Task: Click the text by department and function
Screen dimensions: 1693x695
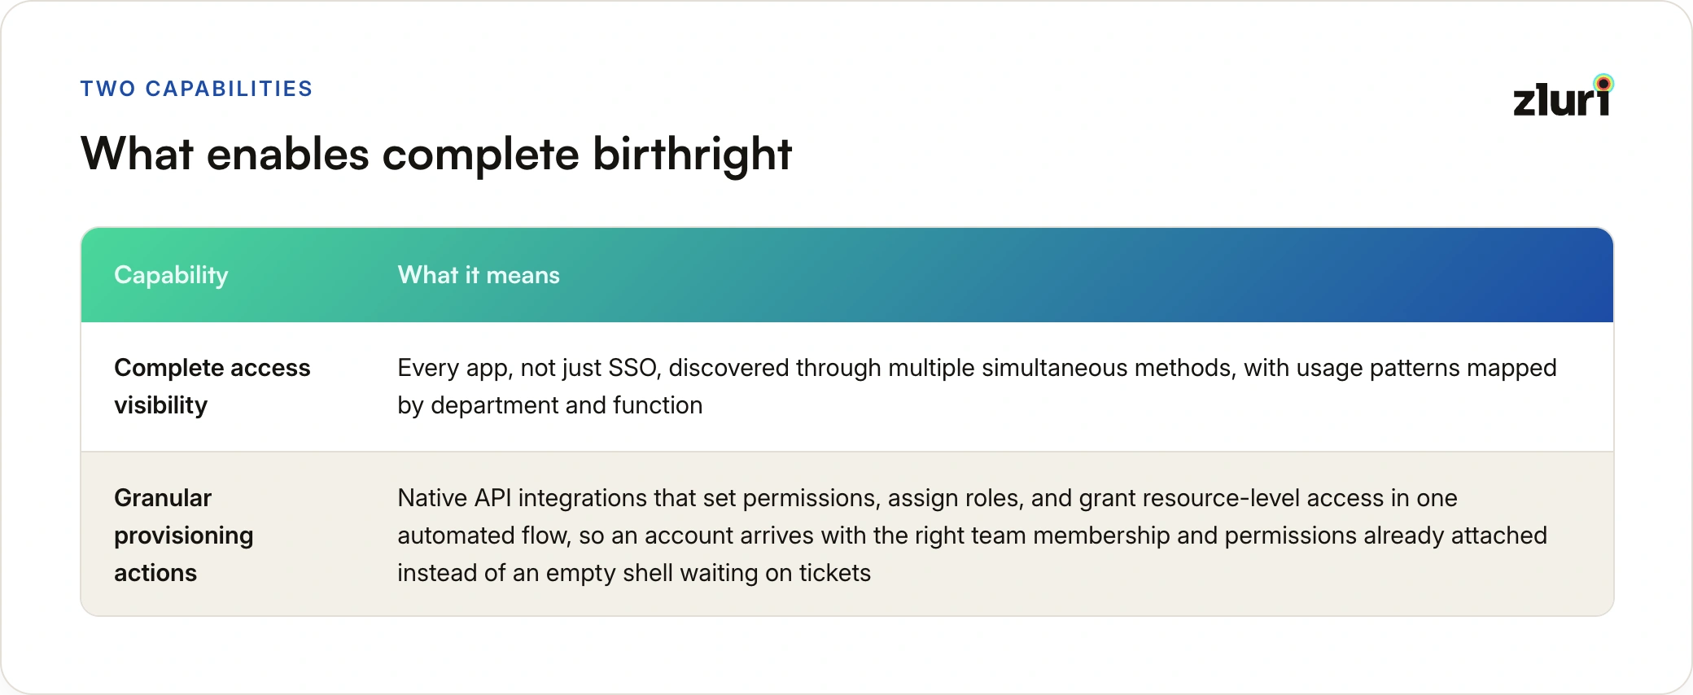Action: point(549,405)
